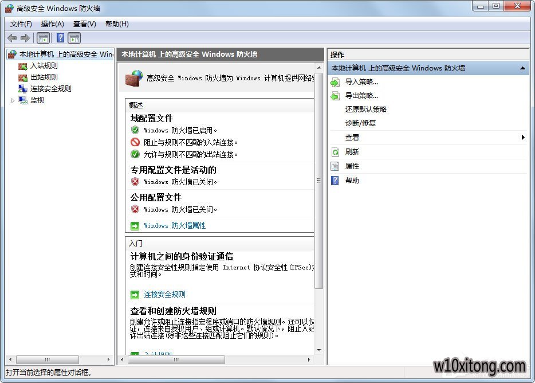
Task: Click the 出站规则 icon in tree
Action: coord(22,77)
